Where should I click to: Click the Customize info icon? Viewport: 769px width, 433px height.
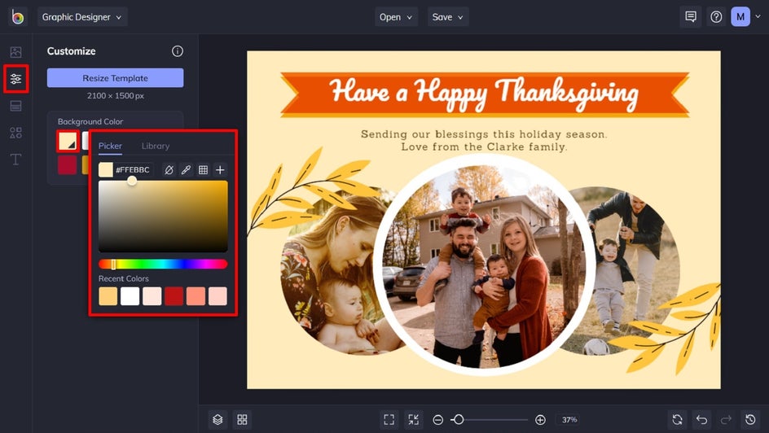(x=178, y=51)
